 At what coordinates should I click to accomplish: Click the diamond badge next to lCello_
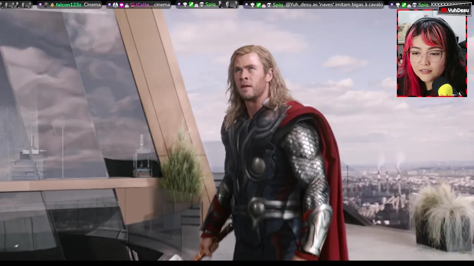pyautogui.click(x=121, y=5)
